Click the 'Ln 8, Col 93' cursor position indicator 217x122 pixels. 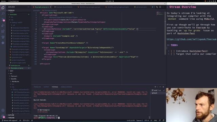(x=131, y=121)
